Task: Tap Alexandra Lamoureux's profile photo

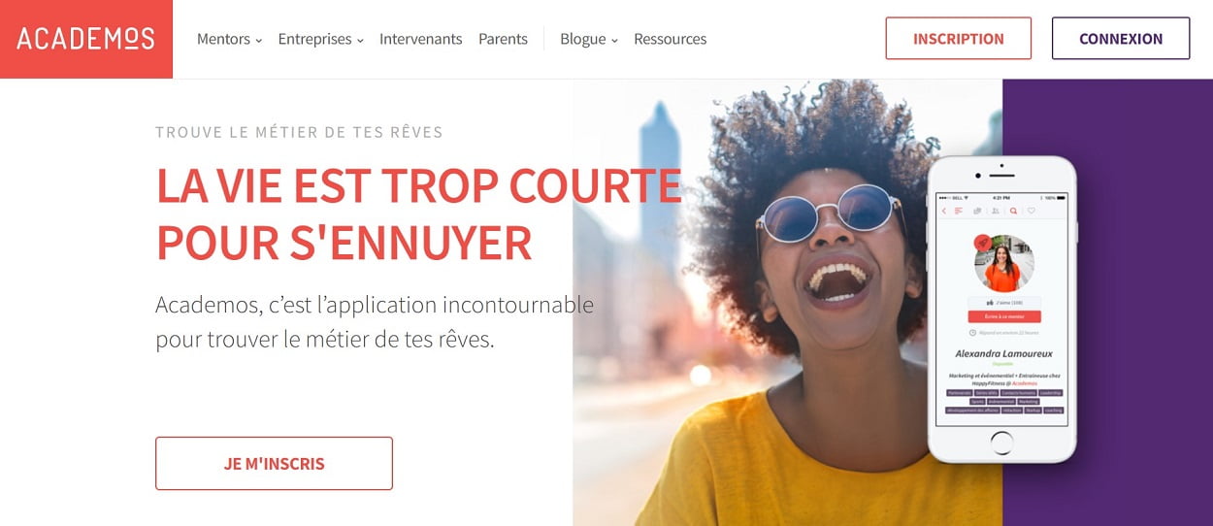Action: click(x=1004, y=264)
